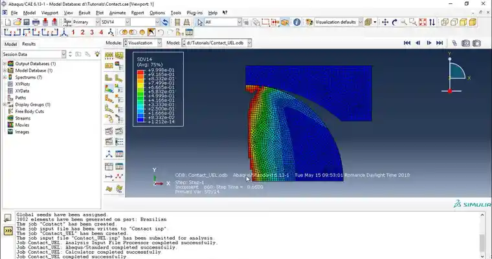Click the blue bottom color in legend

point(140,120)
